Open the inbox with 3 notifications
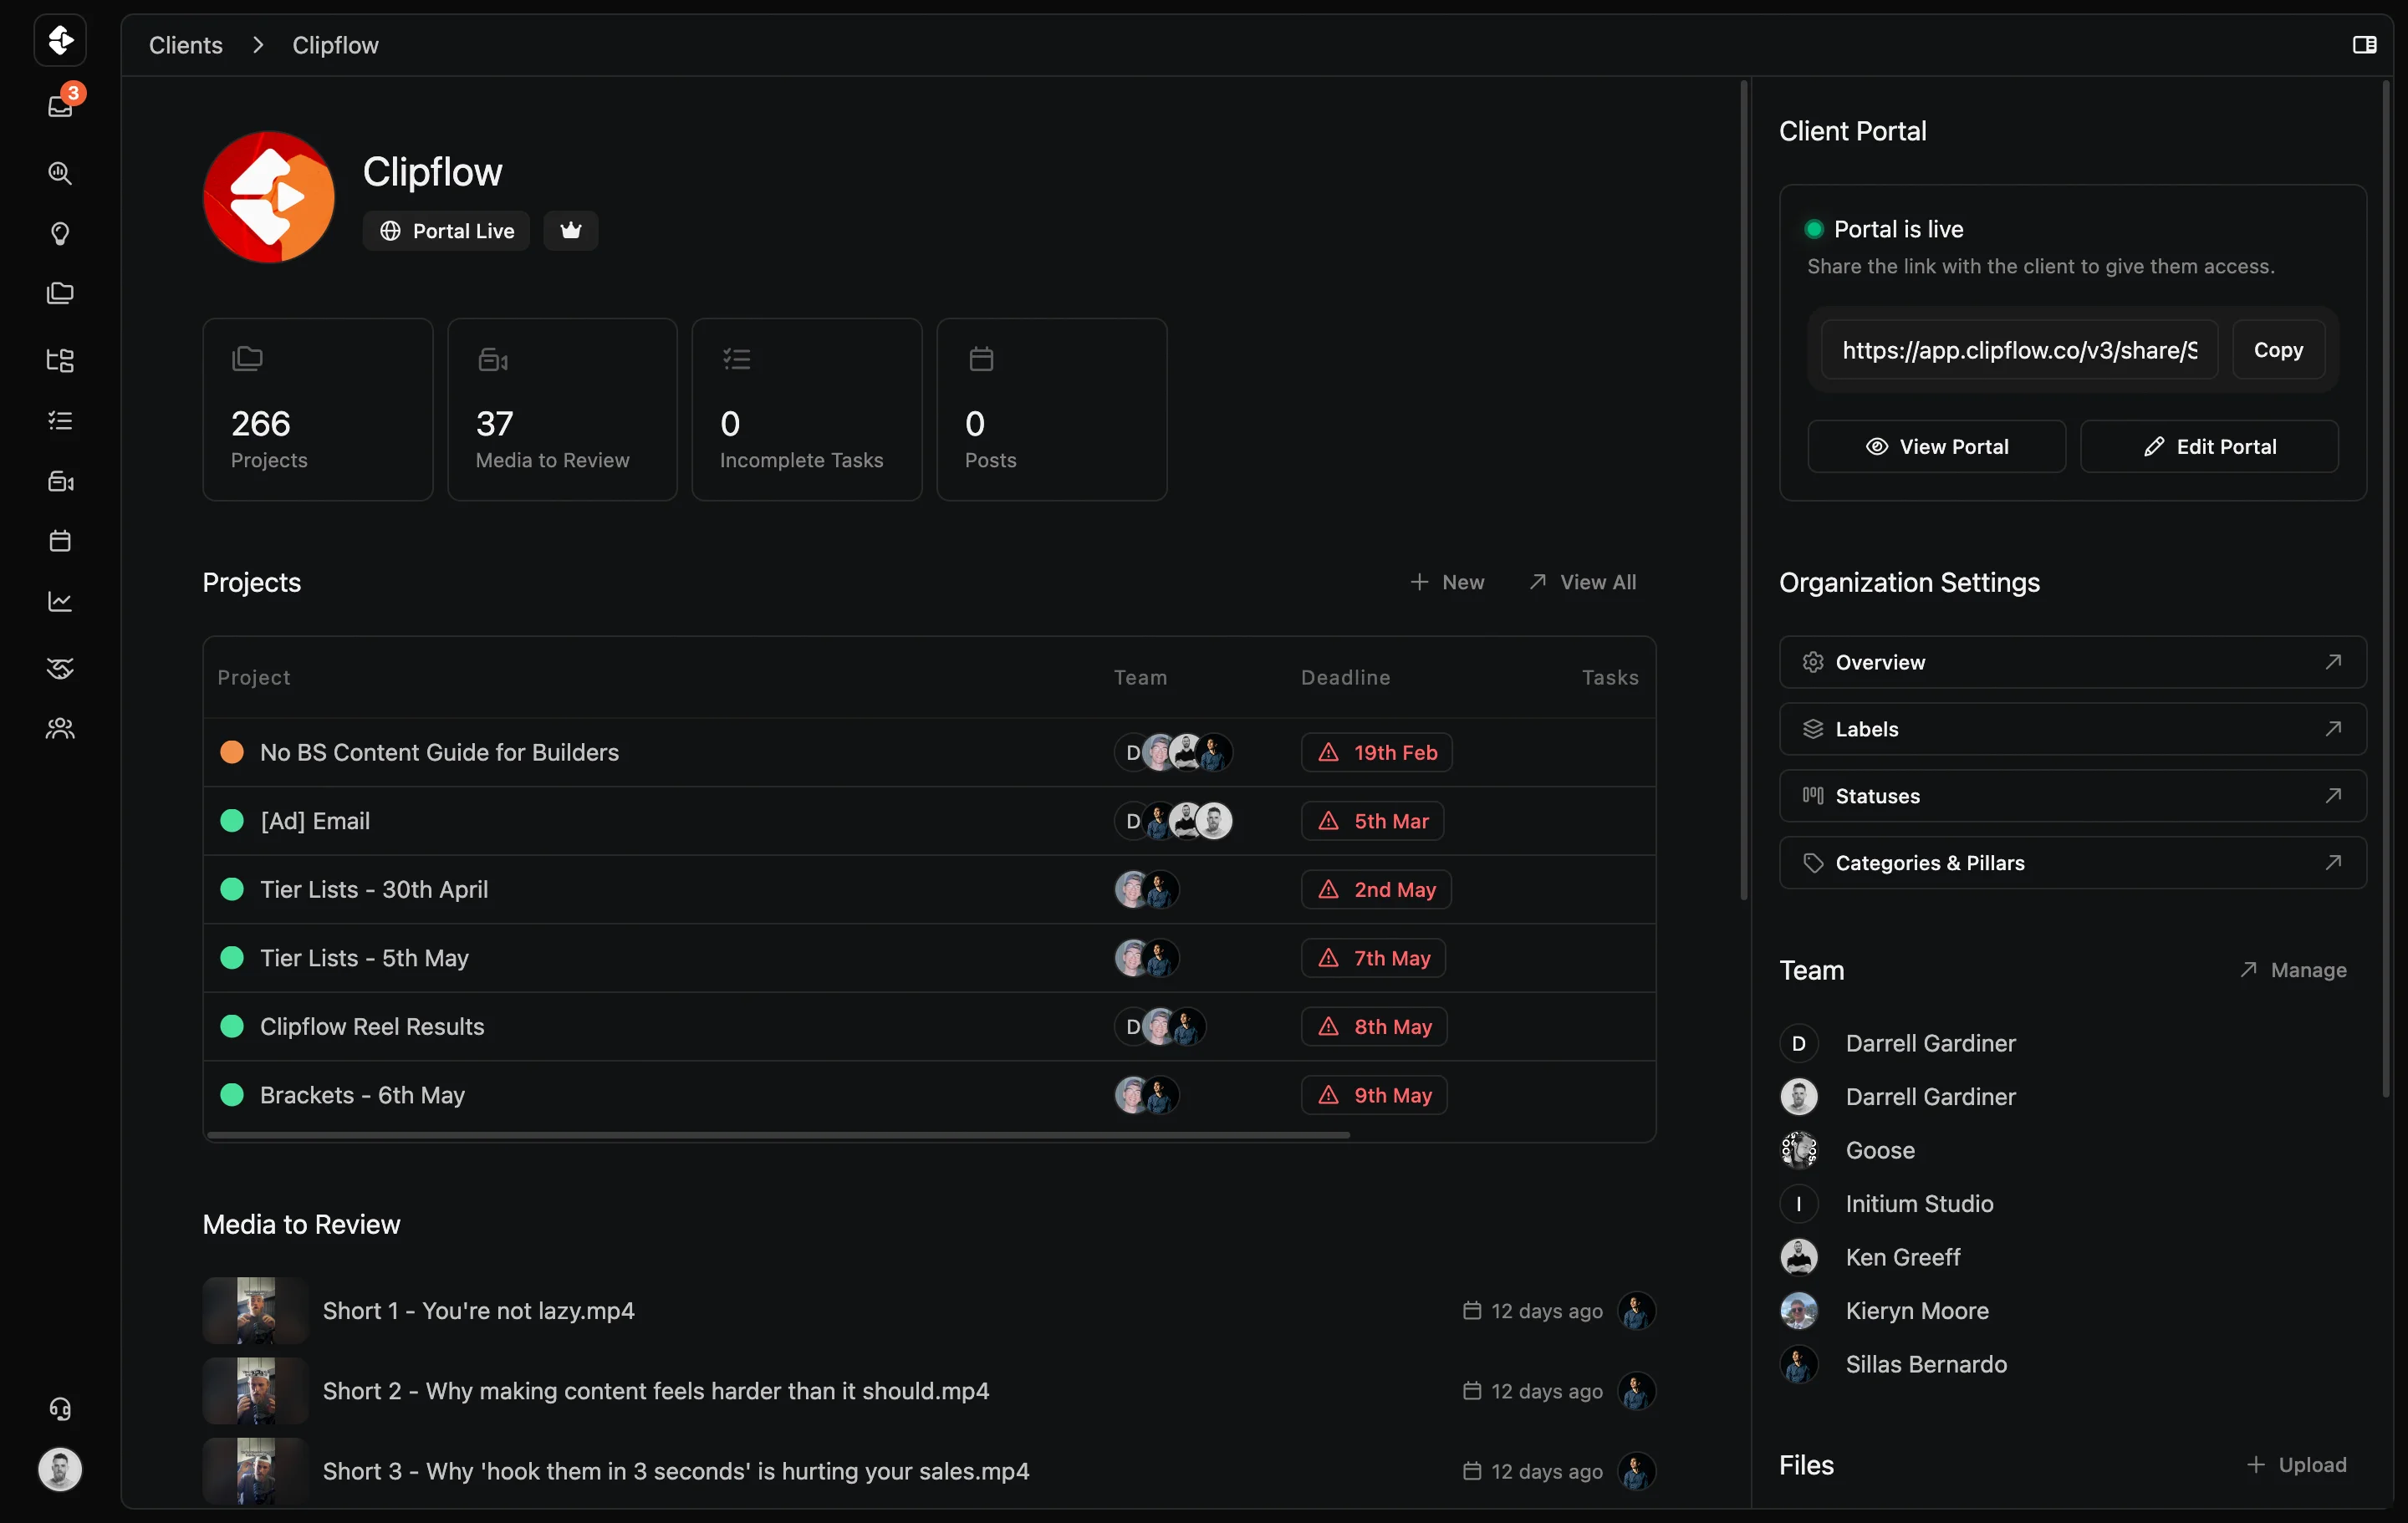The width and height of the screenshot is (2408, 1523). click(61, 106)
